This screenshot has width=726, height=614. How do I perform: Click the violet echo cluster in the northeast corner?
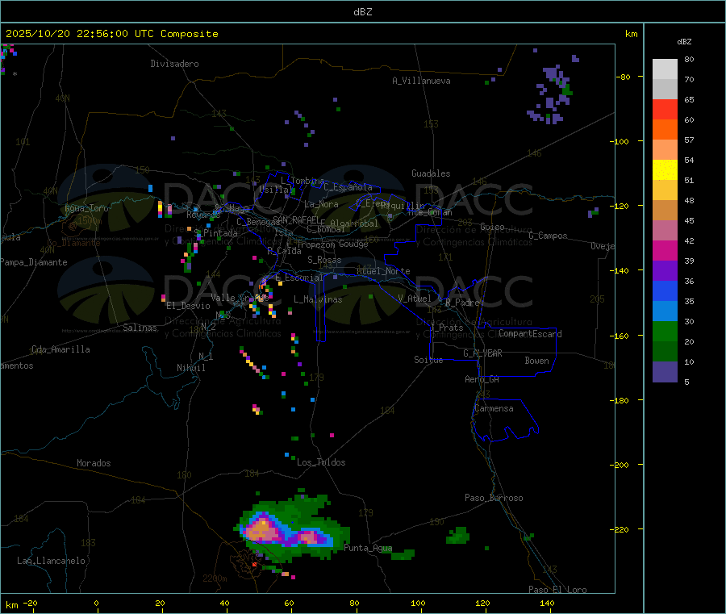(x=552, y=95)
